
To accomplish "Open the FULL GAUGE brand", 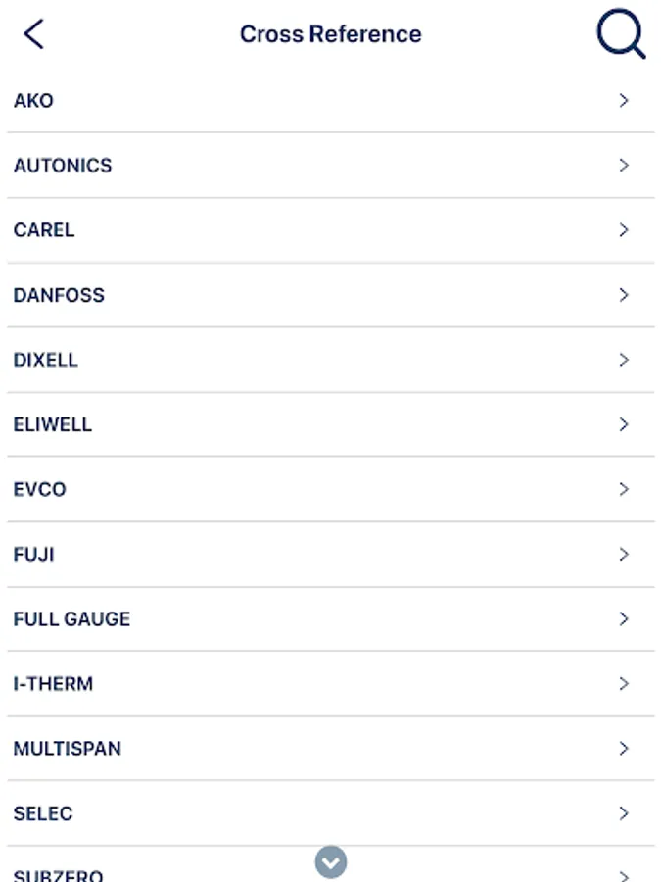I will coord(71,619).
